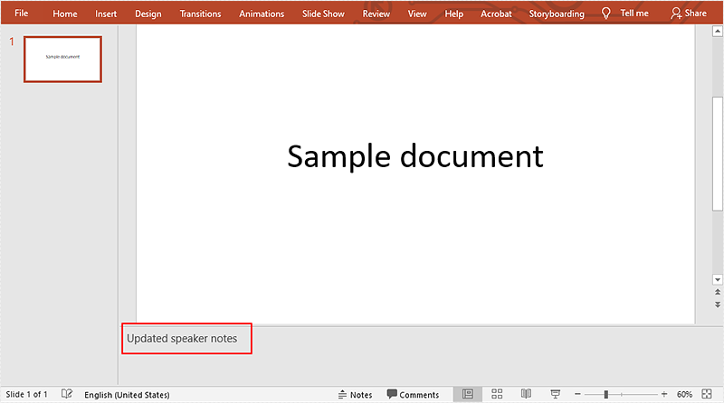Open the Animations ribbon tab
The width and height of the screenshot is (724, 403).
coord(262,14)
